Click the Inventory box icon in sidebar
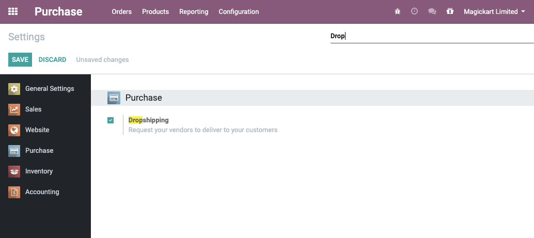 [x=14, y=171]
